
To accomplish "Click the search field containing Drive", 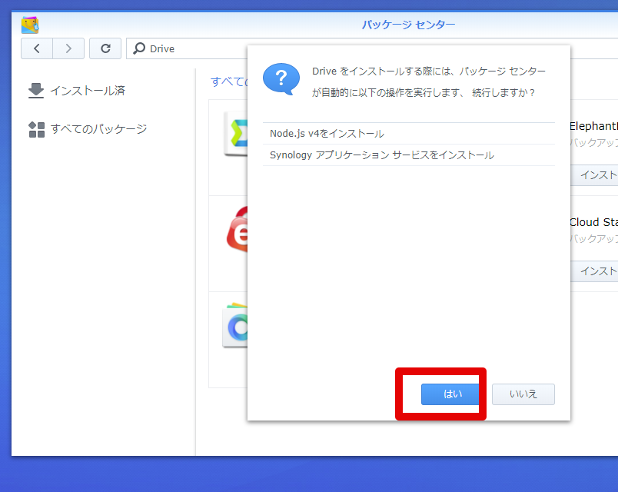I will pos(188,48).
